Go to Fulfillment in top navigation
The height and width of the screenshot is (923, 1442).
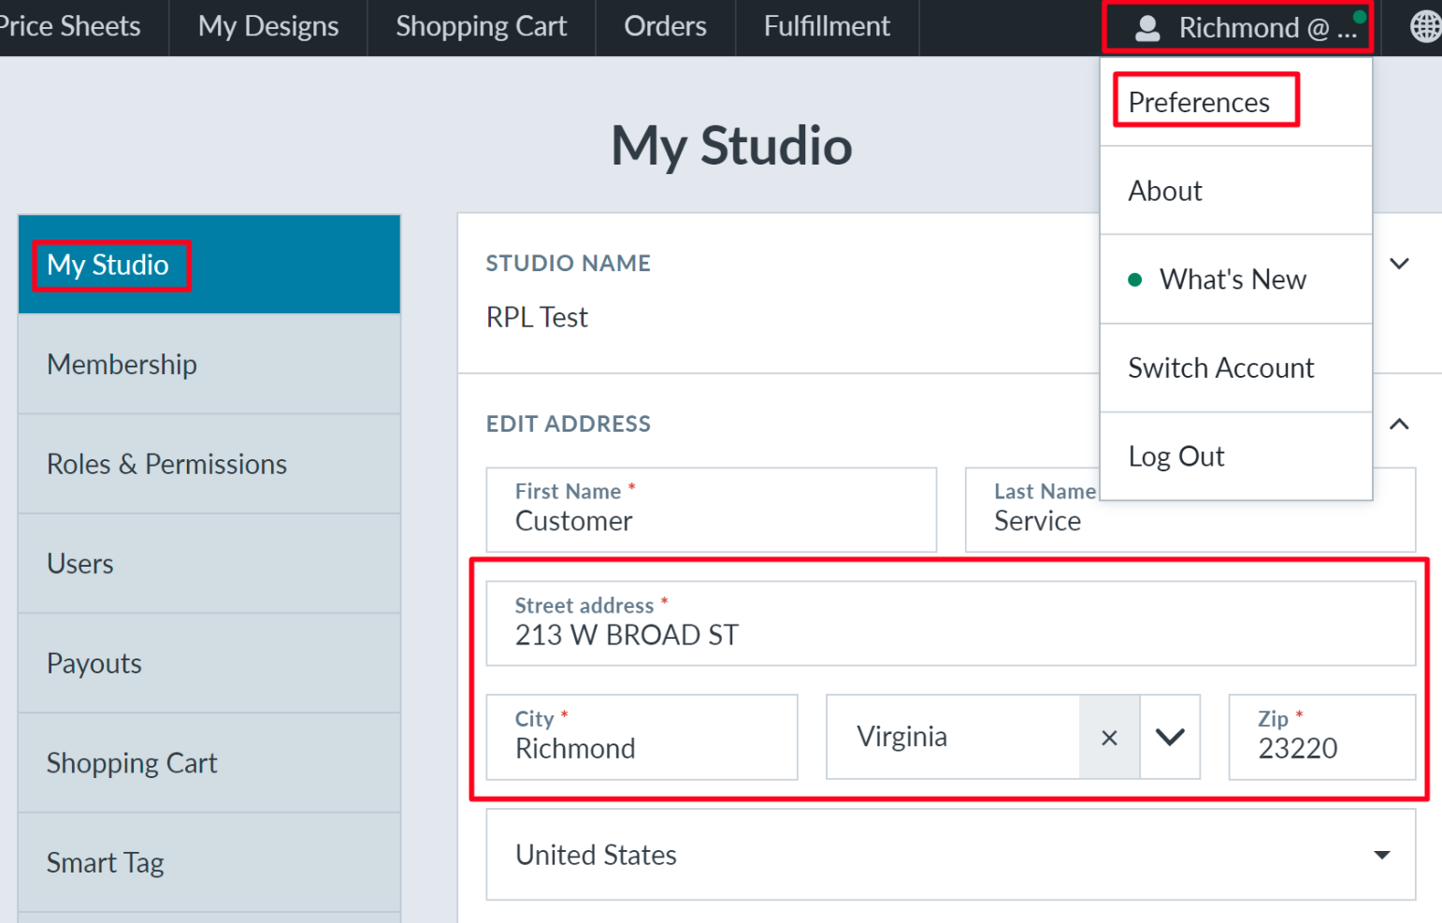point(827,26)
